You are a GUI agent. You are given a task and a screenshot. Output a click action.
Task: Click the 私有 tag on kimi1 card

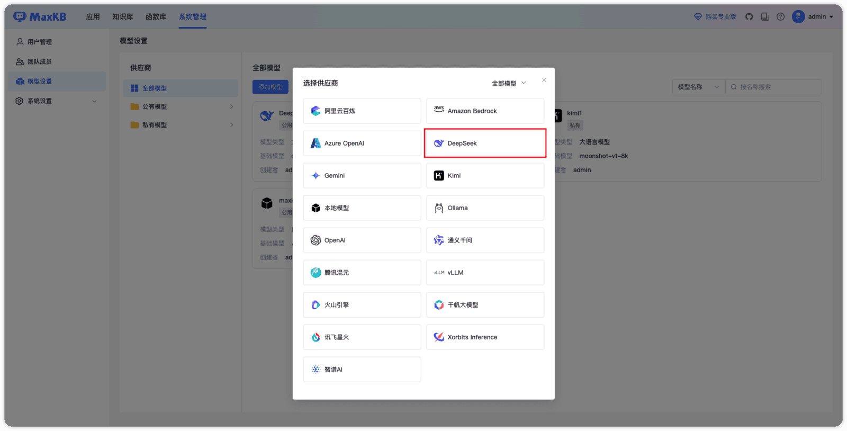[x=575, y=125]
